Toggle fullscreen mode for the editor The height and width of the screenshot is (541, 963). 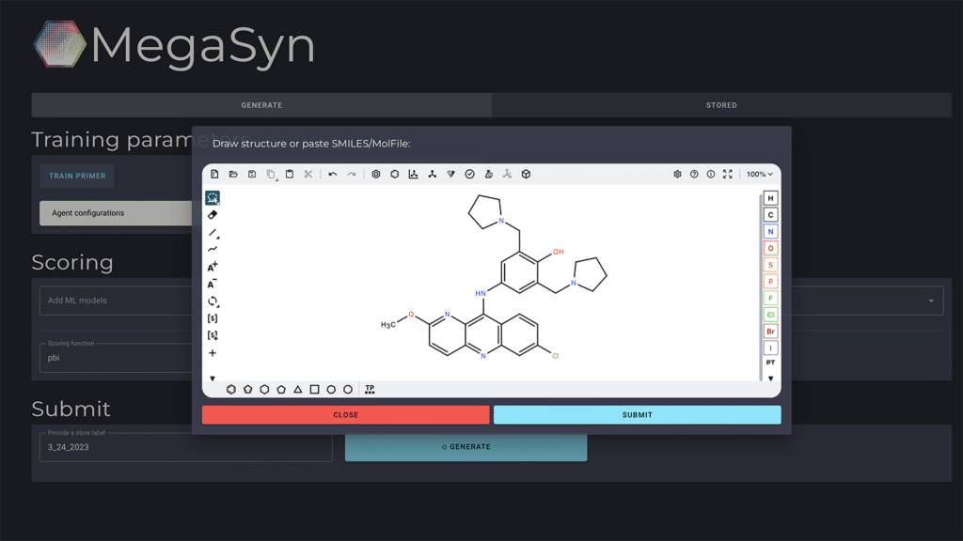pos(728,174)
